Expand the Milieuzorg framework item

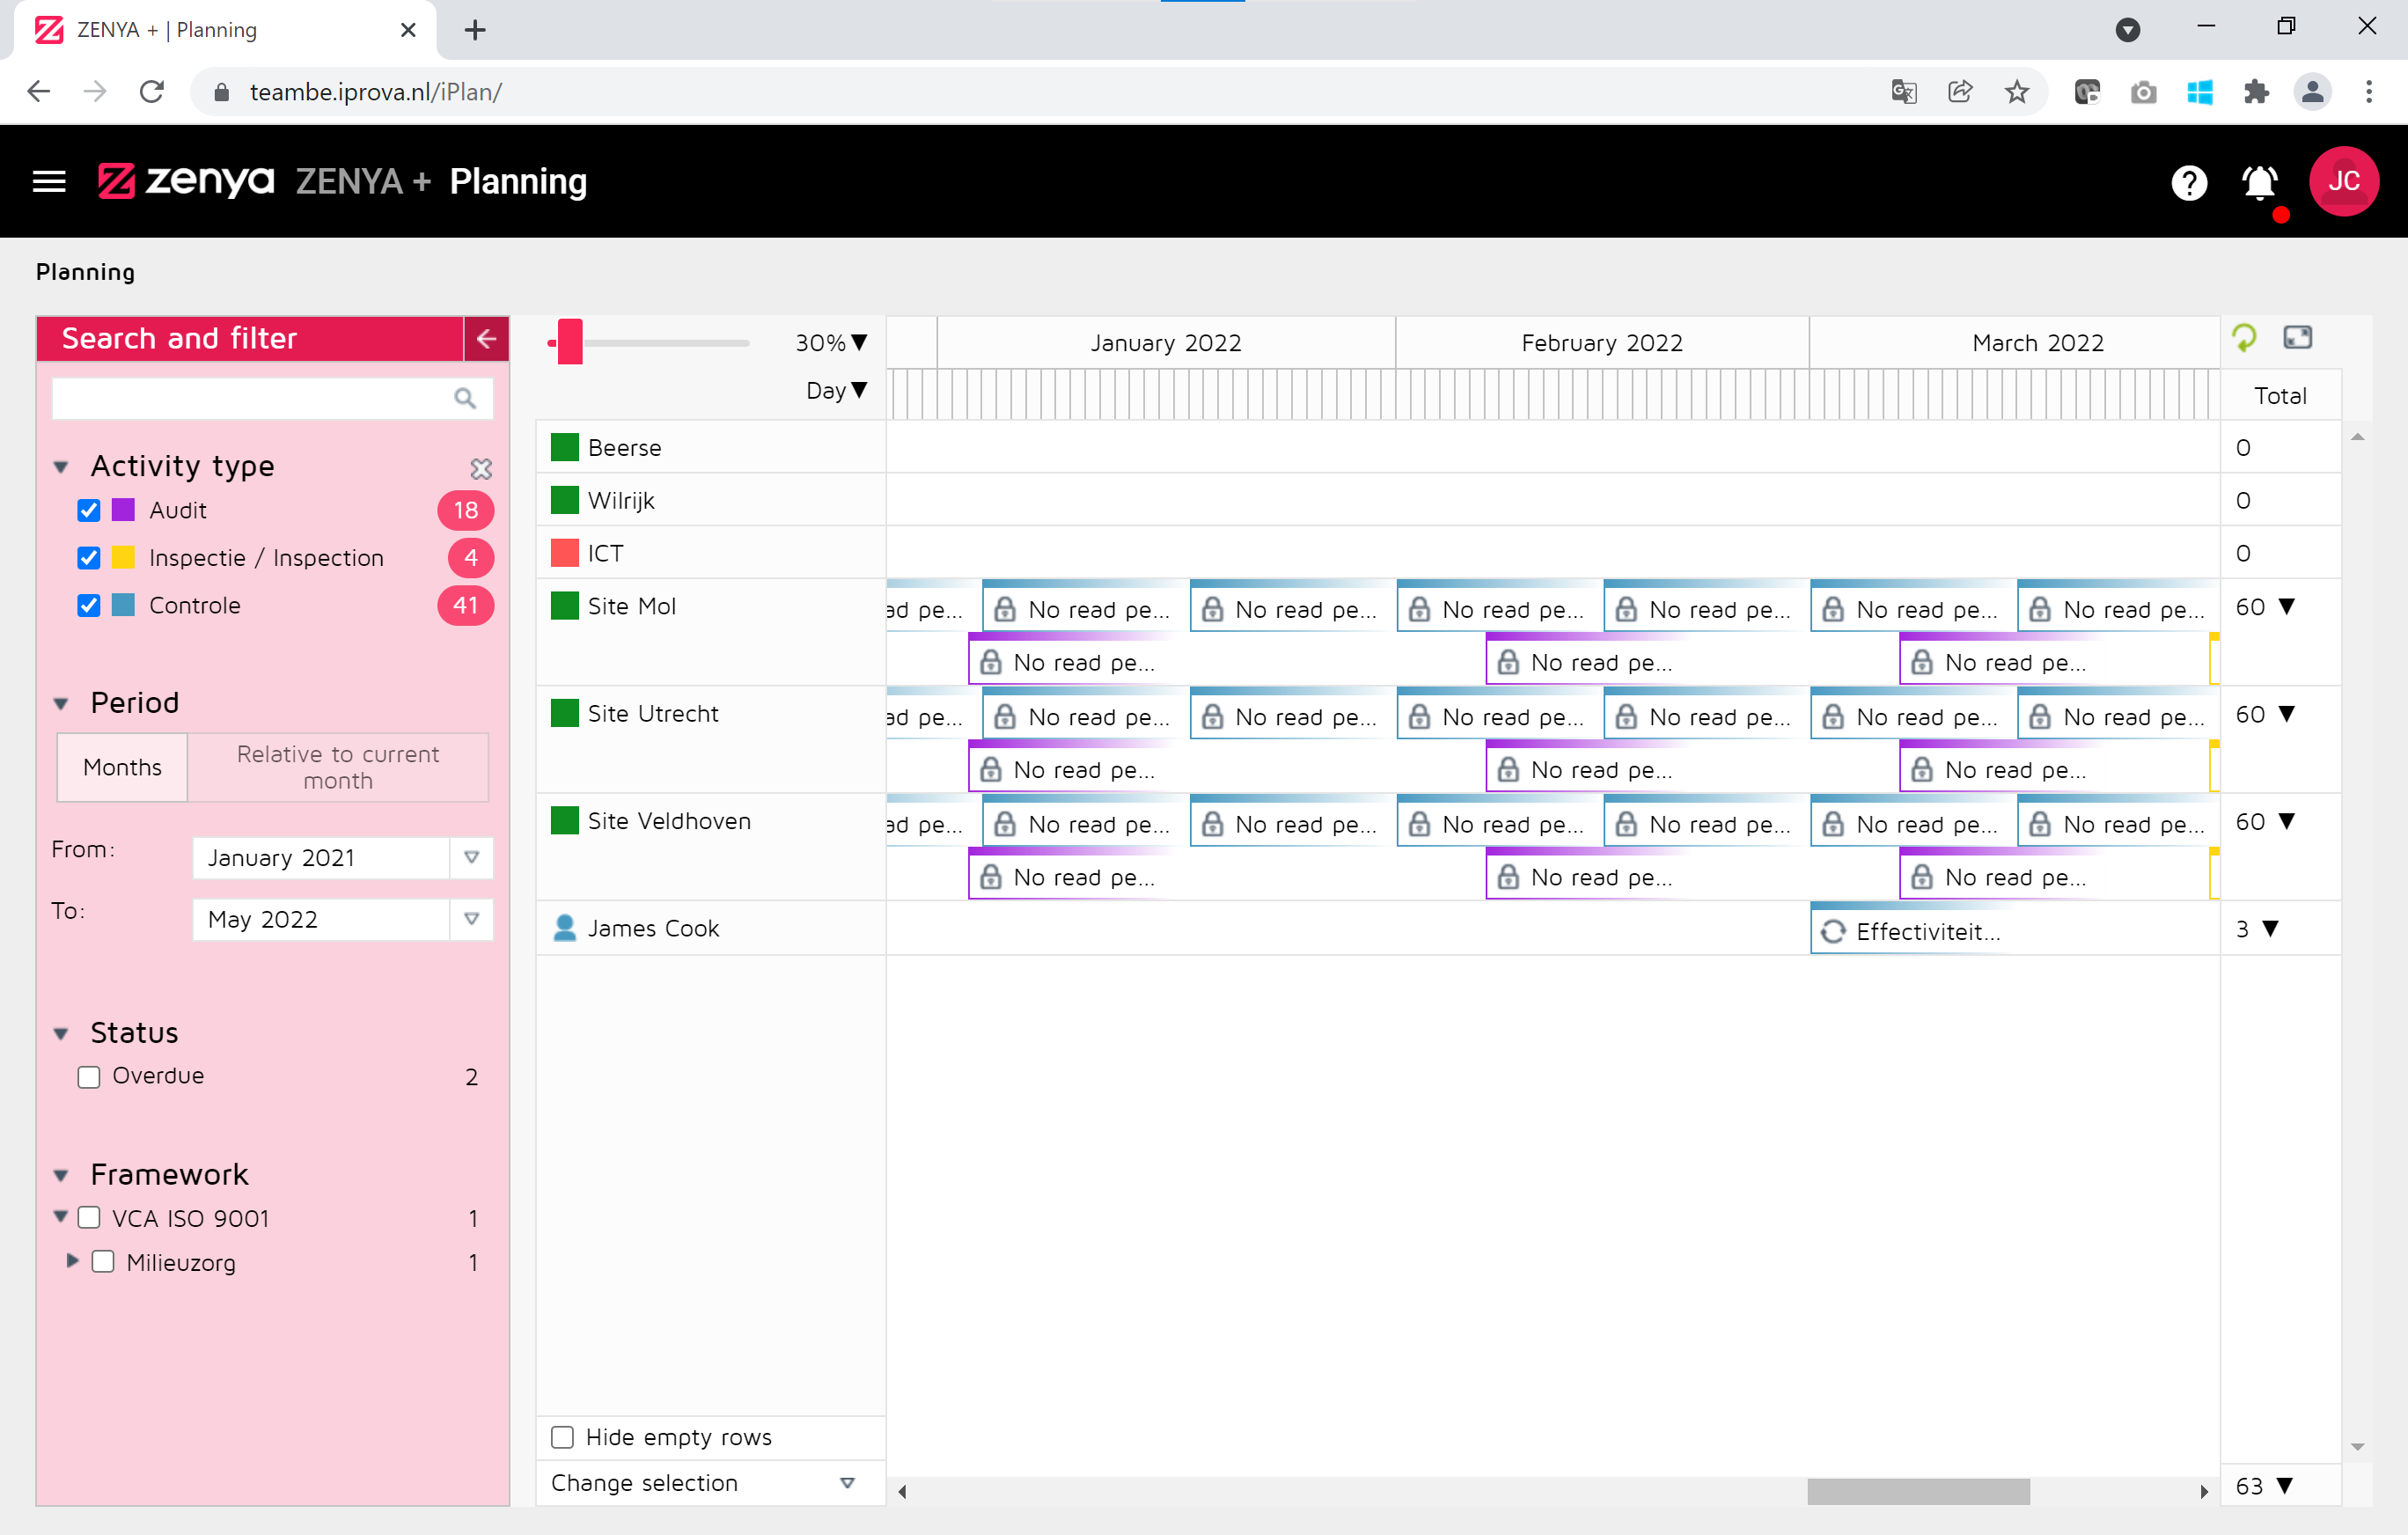pyautogui.click(x=71, y=1262)
